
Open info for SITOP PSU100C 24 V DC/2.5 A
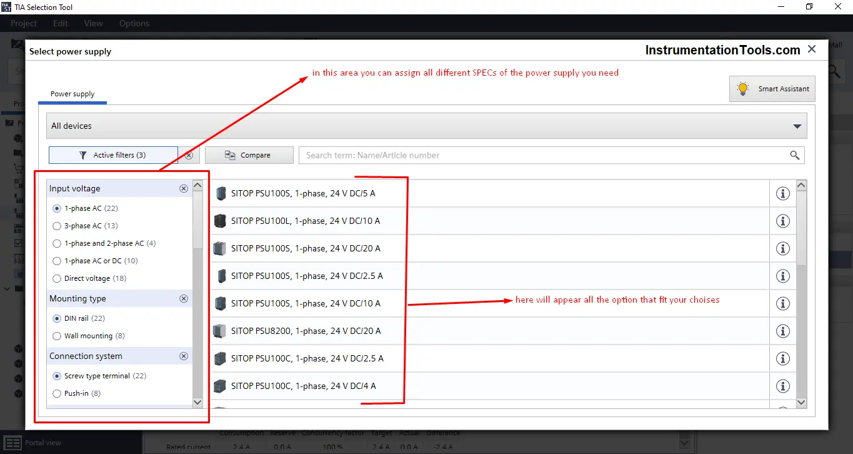coord(782,358)
